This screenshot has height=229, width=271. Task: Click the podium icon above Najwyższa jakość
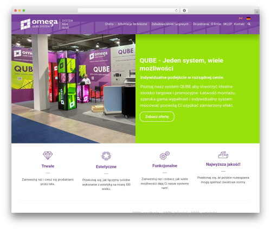[223, 155]
